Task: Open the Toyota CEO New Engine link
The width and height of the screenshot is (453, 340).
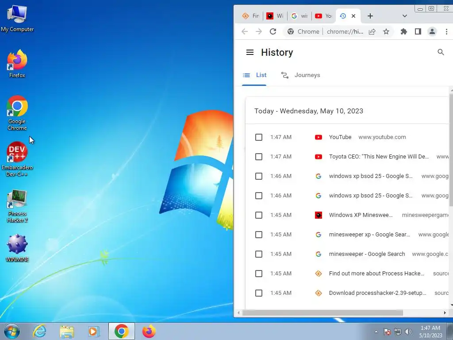Action: [x=379, y=157]
